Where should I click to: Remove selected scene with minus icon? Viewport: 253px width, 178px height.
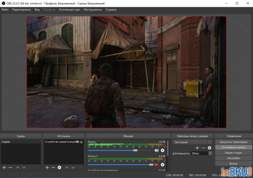(10, 168)
